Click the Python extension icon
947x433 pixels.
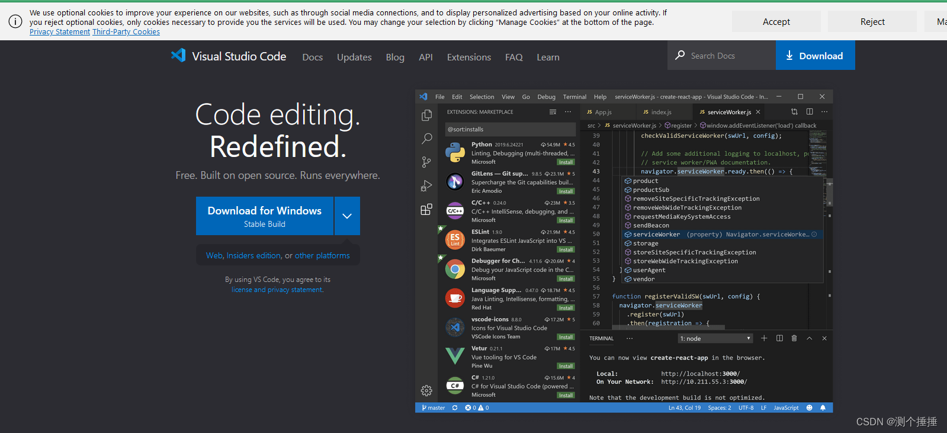coord(455,153)
